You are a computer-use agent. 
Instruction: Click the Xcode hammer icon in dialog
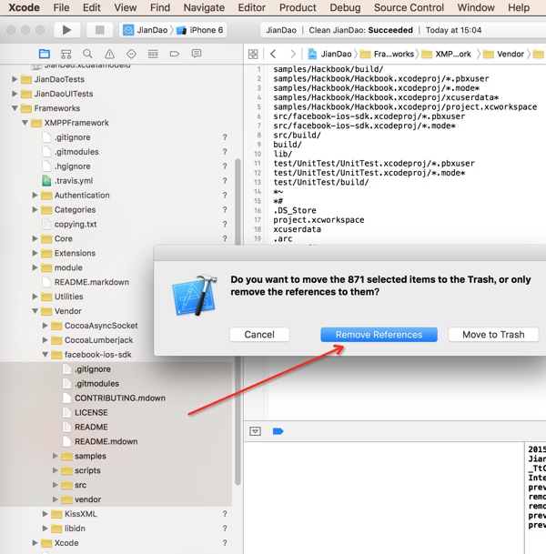pos(195,296)
